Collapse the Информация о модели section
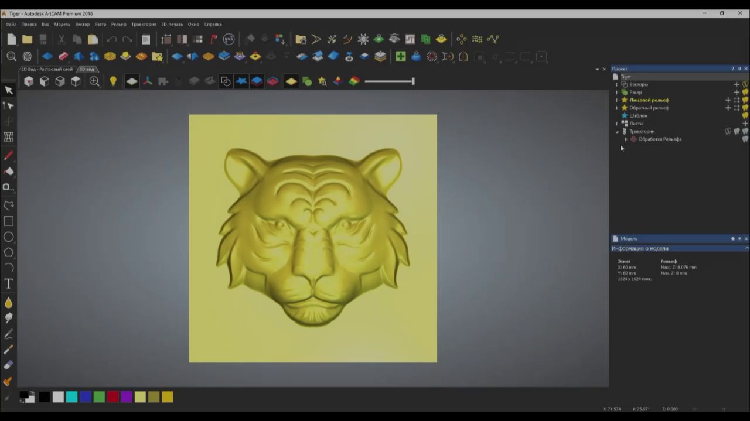 (x=746, y=248)
